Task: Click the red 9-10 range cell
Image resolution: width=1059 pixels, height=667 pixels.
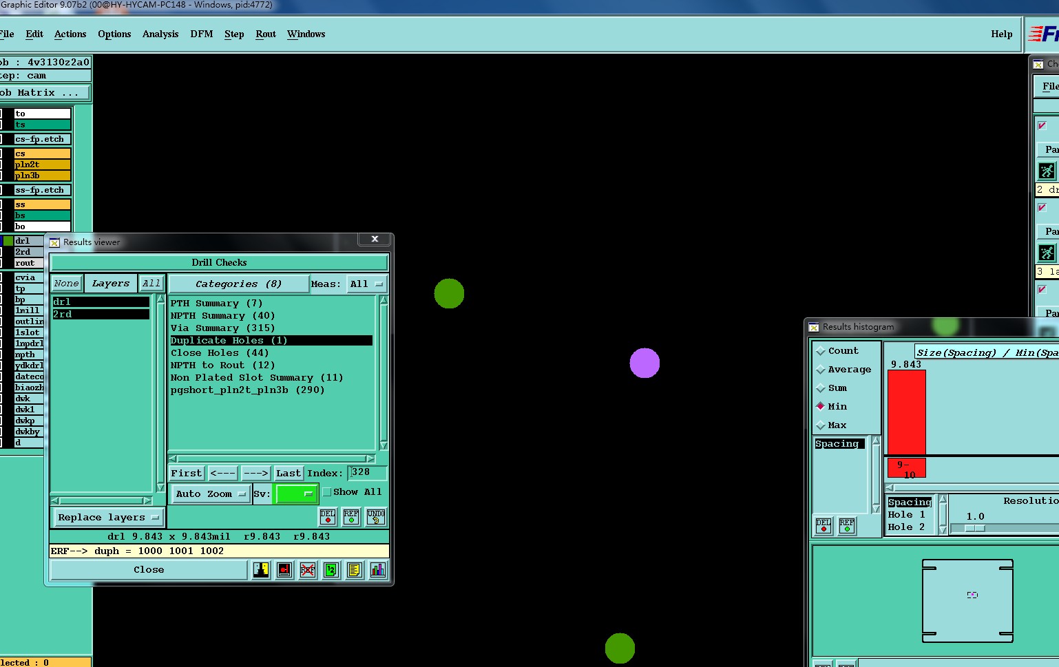Action: (x=907, y=468)
